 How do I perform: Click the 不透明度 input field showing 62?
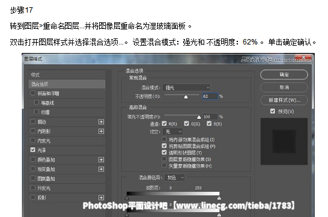210,96
